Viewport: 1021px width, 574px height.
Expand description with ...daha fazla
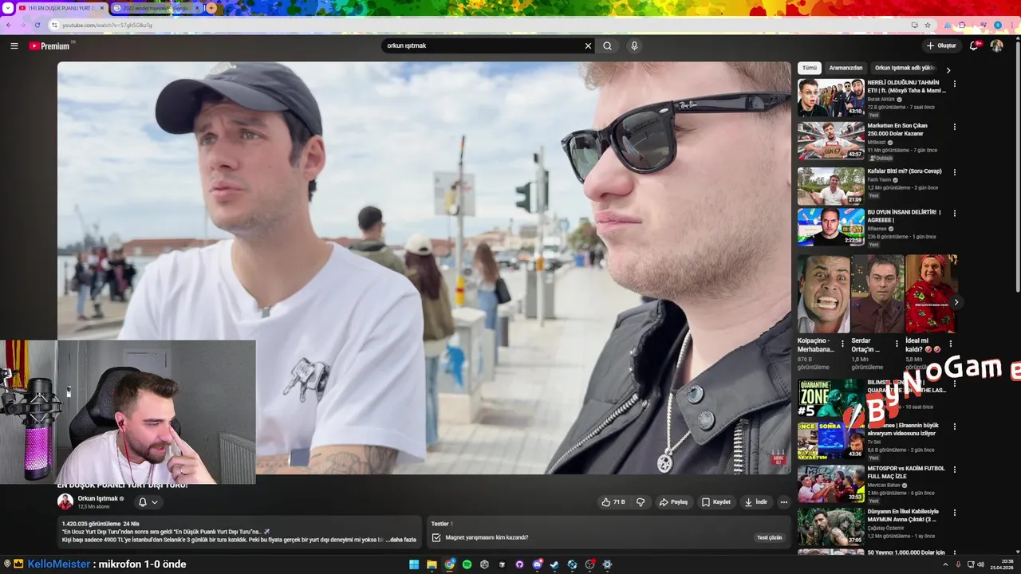[x=401, y=540]
